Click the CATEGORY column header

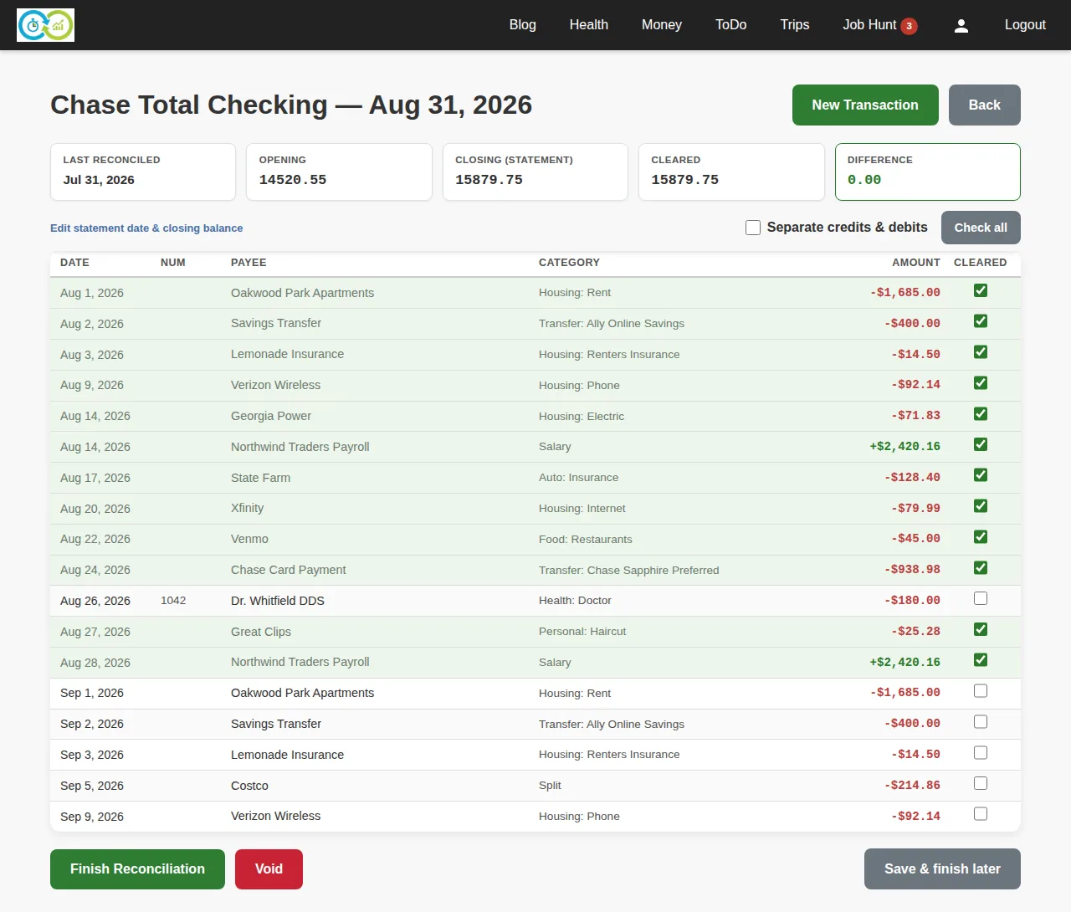[569, 263]
